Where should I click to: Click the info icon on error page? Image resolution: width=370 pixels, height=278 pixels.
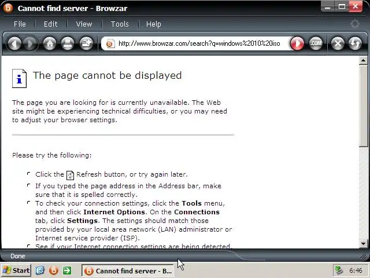(x=19, y=79)
